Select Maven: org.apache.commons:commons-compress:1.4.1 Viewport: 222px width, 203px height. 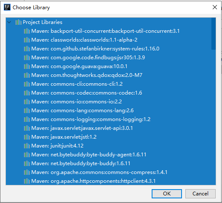[x=99, y=172]
